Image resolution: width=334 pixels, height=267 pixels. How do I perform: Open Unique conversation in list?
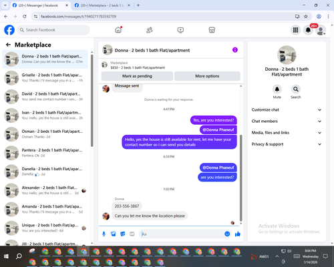pos(45,228)
